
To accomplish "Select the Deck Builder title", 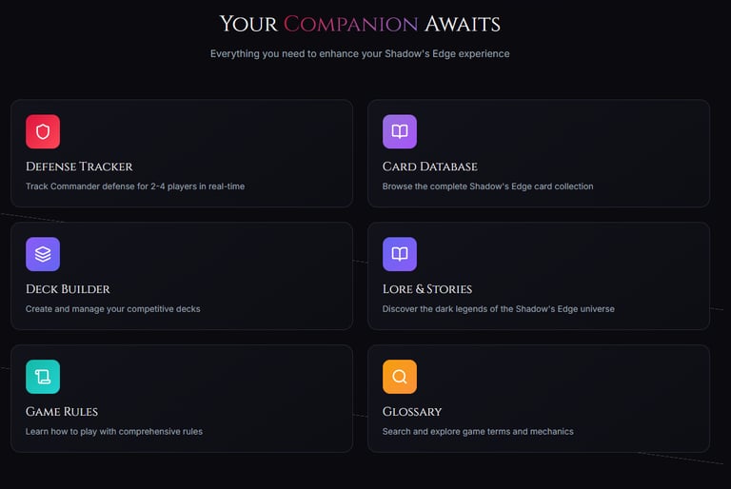I will click(x=68, y=289).
